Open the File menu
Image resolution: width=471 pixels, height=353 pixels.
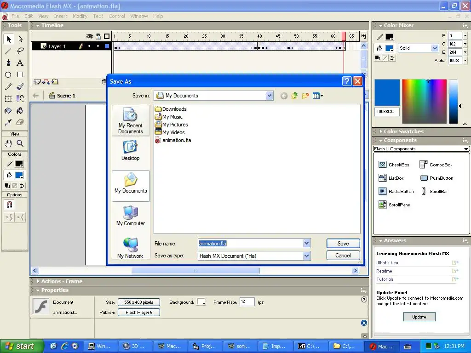pos(15,16)
